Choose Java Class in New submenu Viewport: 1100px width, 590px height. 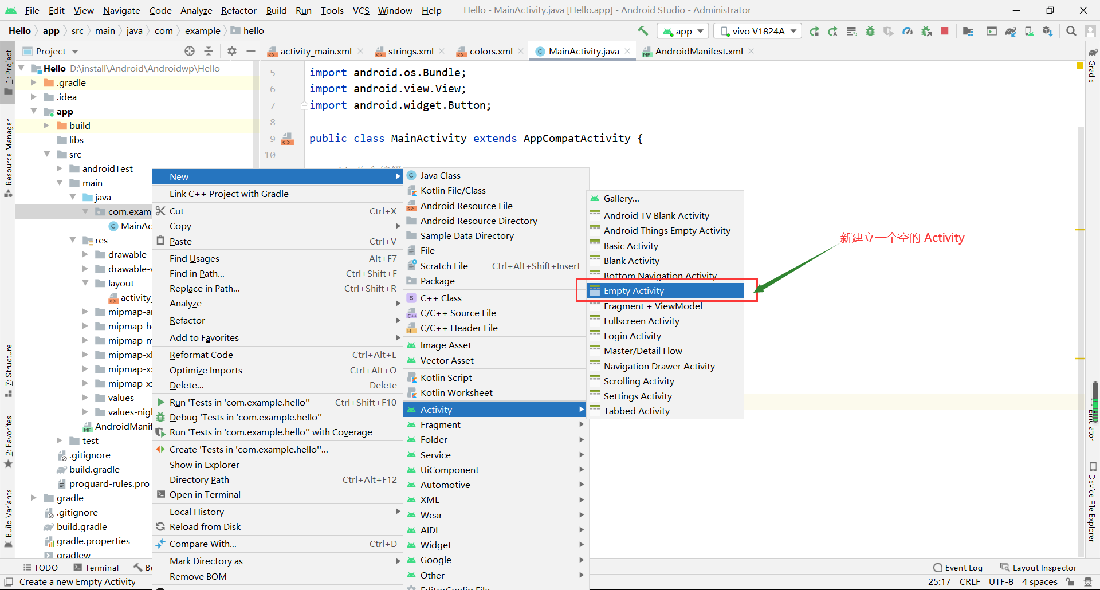496,176
